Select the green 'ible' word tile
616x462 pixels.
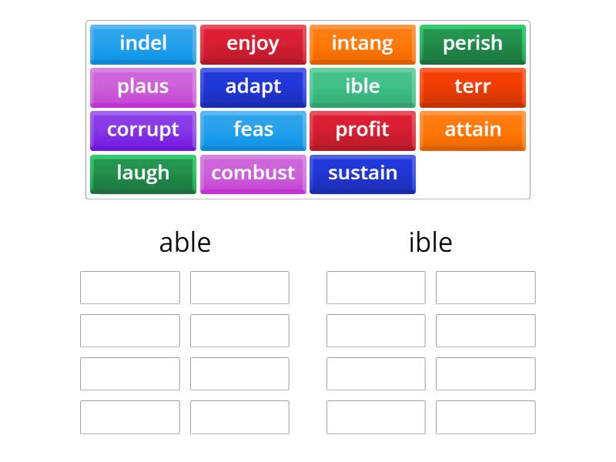click(x=363, y=87)
